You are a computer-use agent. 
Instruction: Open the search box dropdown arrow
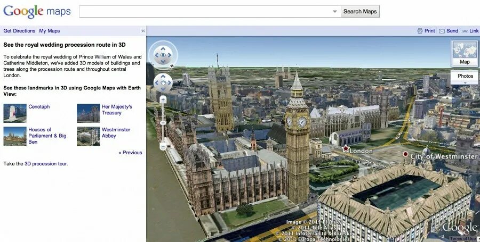pos(335,11)
